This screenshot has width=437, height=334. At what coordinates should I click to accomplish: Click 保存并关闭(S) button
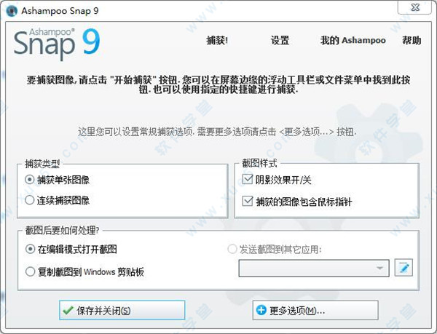pos(122,310)
